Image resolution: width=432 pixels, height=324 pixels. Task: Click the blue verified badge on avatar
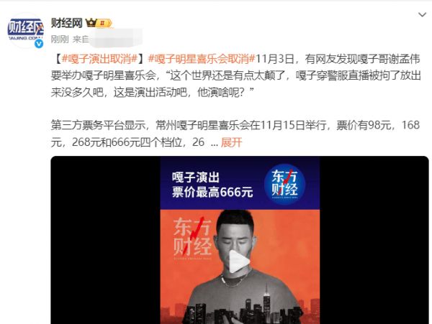pos(39,43)
